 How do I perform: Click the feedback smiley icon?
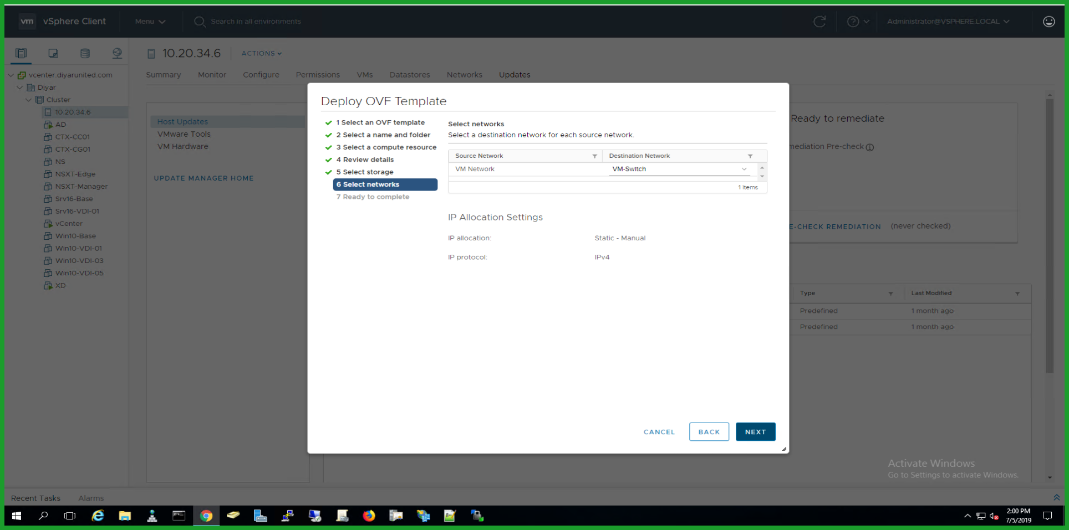click(1048, 22)
